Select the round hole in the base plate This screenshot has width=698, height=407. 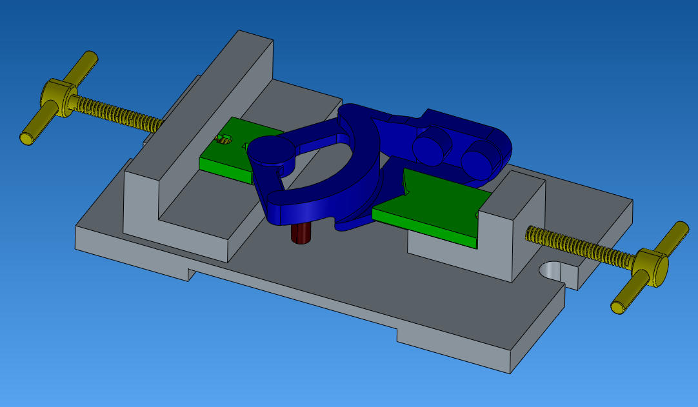click(552, 270)
